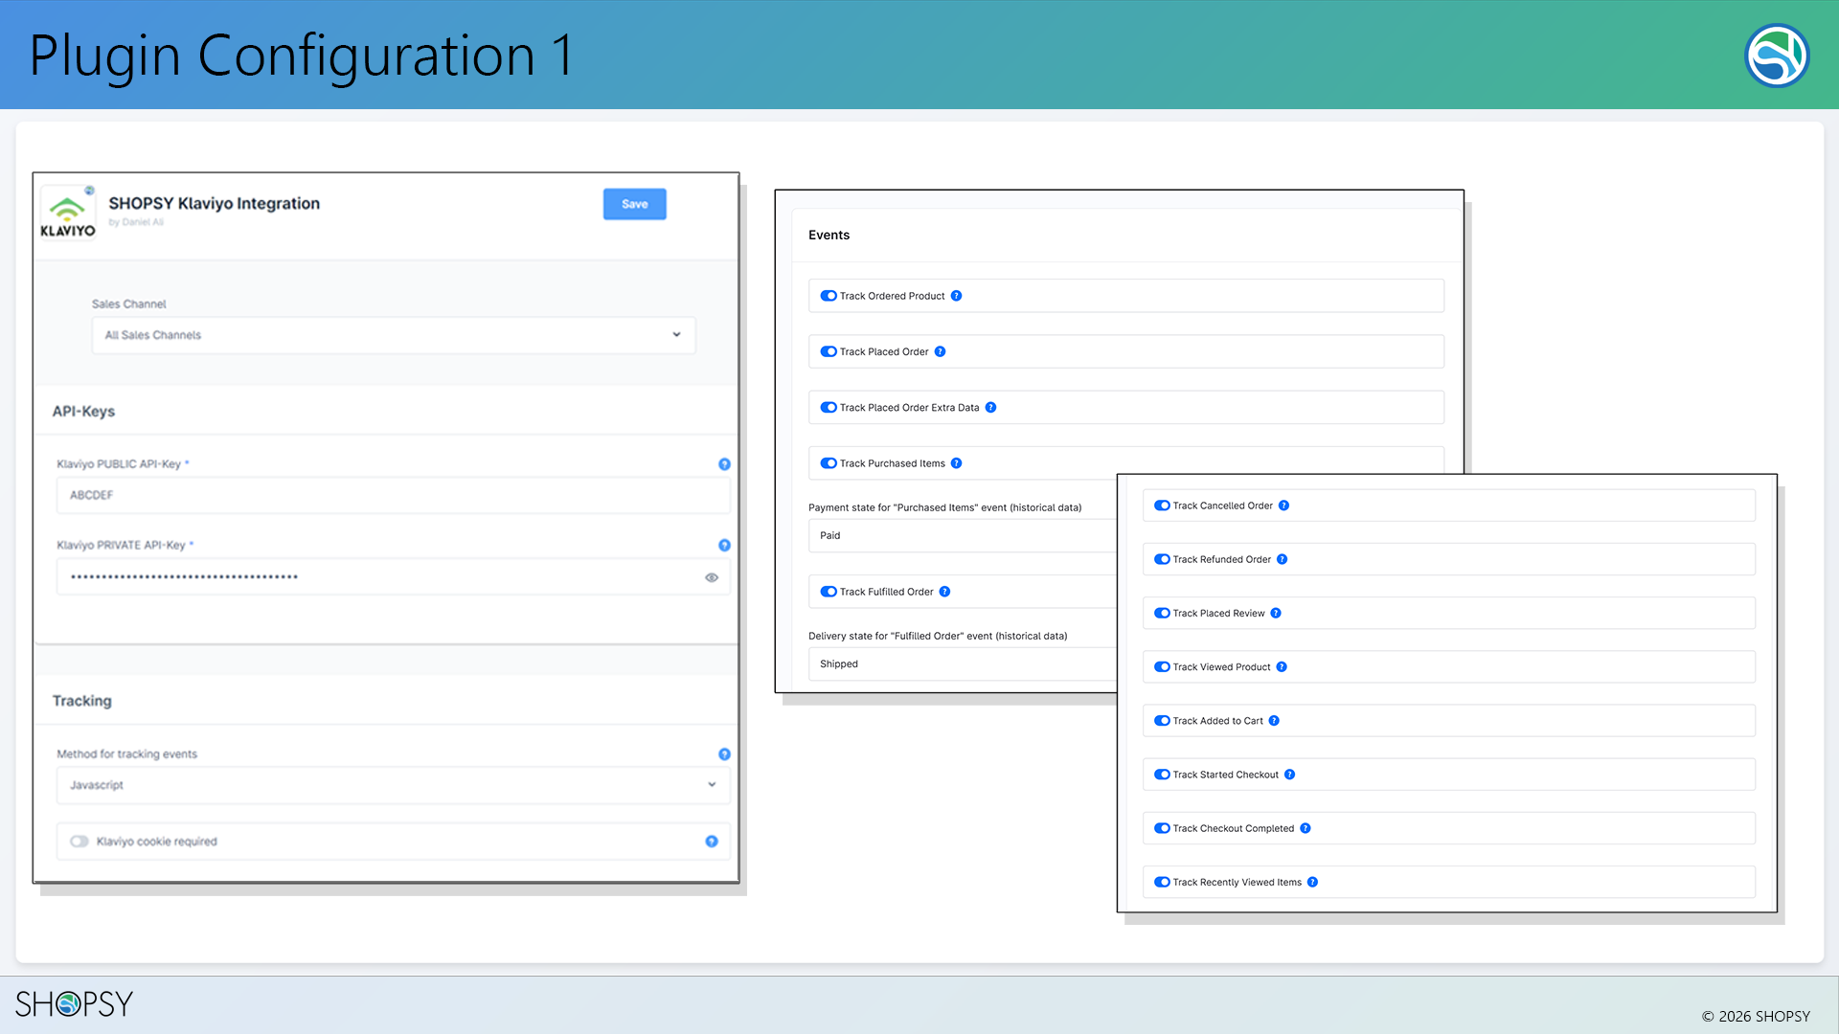Show help for Track Fulfilled Order
Image resolution: width=1839 pixels, height=1034 pixels.
944,592
